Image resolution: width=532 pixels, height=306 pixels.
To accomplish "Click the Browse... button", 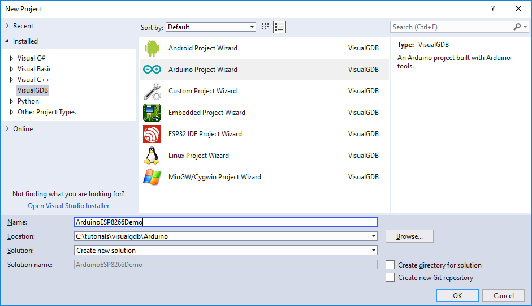I will click(x=409, y=236).
